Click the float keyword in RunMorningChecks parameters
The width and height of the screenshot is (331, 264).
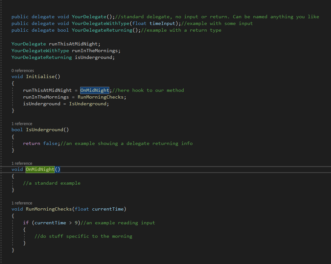point(82,209)
